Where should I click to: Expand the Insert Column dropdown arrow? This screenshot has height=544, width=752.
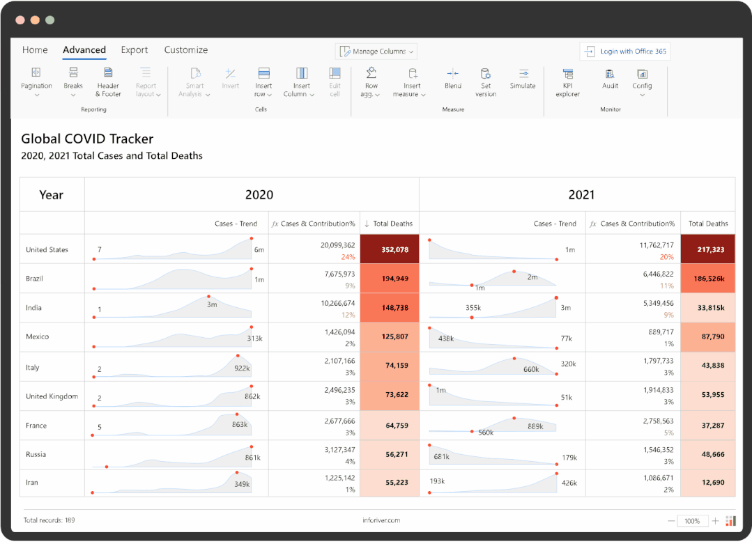(x=312, y=95)
